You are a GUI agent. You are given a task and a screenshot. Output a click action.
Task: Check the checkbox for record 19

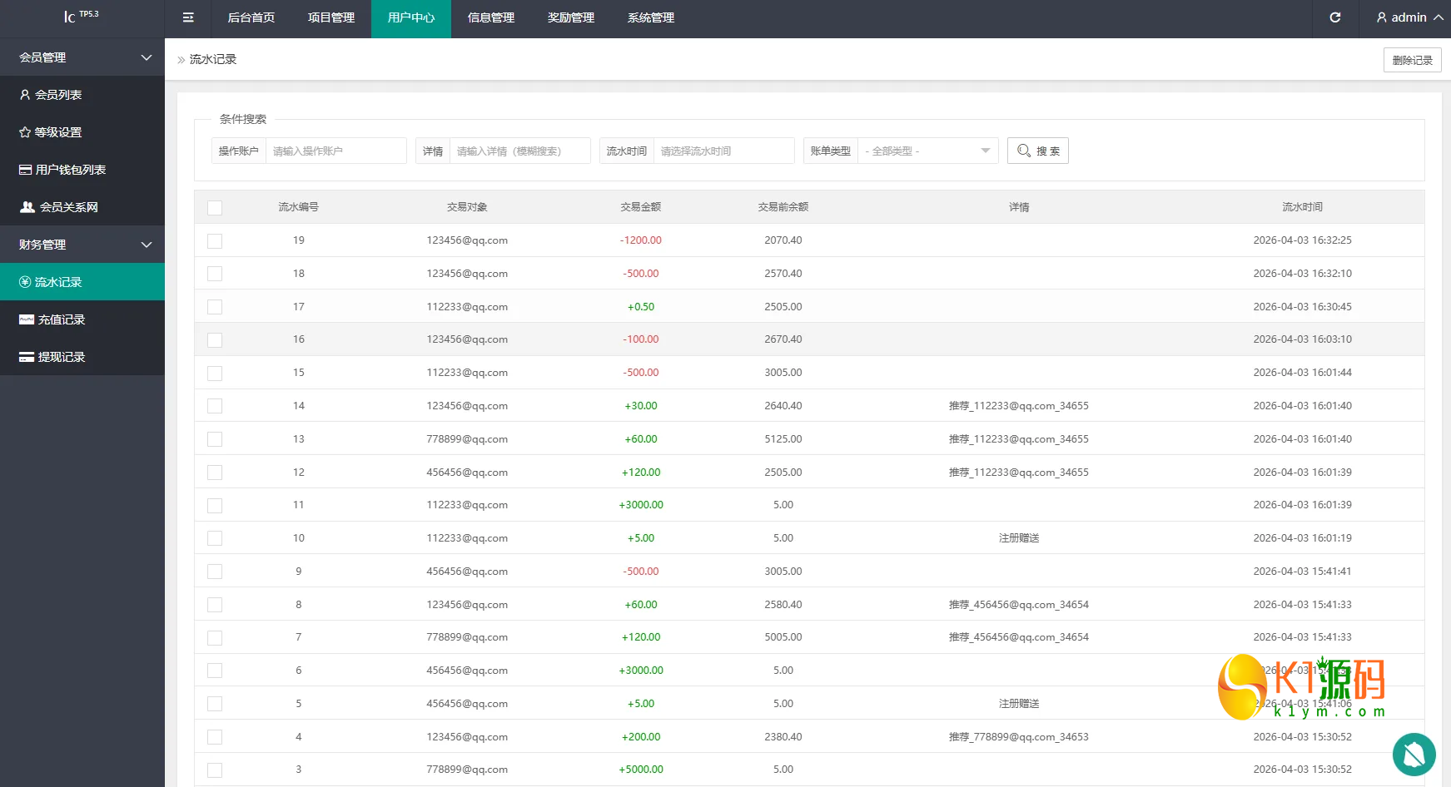tap(215, 241)
